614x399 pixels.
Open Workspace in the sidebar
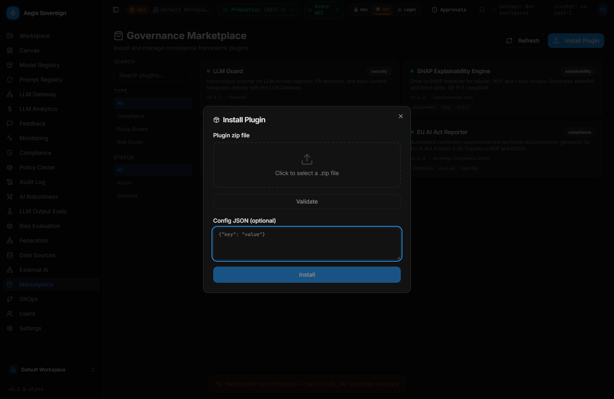point(52,36)
